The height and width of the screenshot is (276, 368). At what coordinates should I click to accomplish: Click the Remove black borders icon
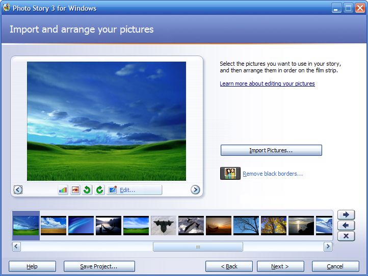(230, 173)
